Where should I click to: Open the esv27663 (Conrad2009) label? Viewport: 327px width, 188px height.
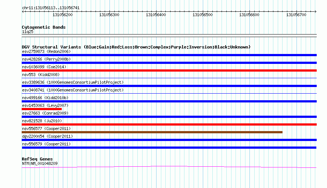(45, 113)
